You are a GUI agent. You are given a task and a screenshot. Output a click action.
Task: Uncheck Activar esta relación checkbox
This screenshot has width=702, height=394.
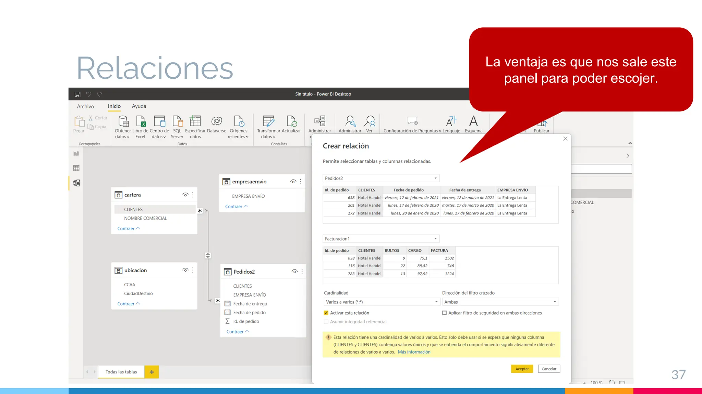pyautogui.click(x=326, y=313)
